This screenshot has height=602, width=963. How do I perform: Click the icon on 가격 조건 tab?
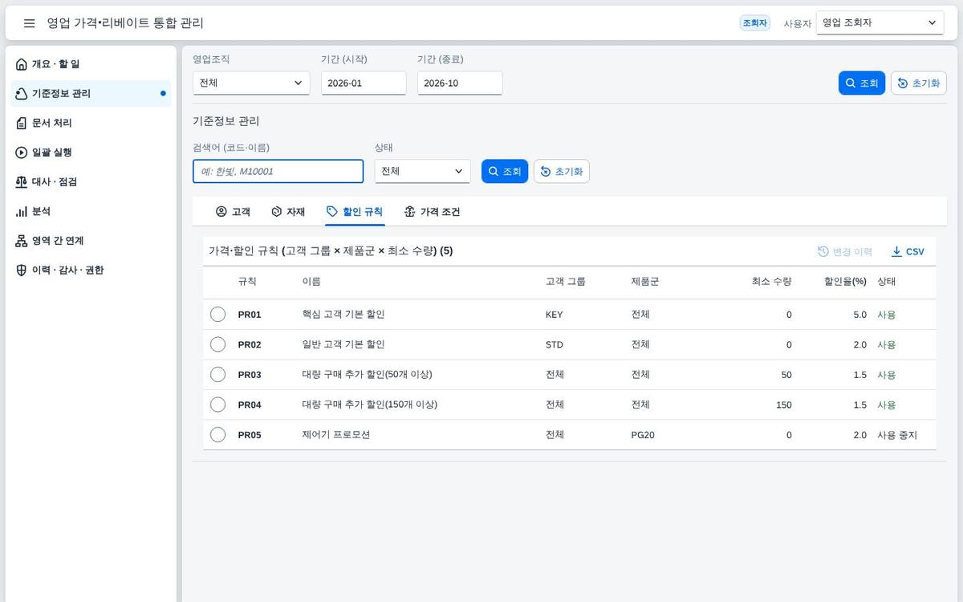410,212
